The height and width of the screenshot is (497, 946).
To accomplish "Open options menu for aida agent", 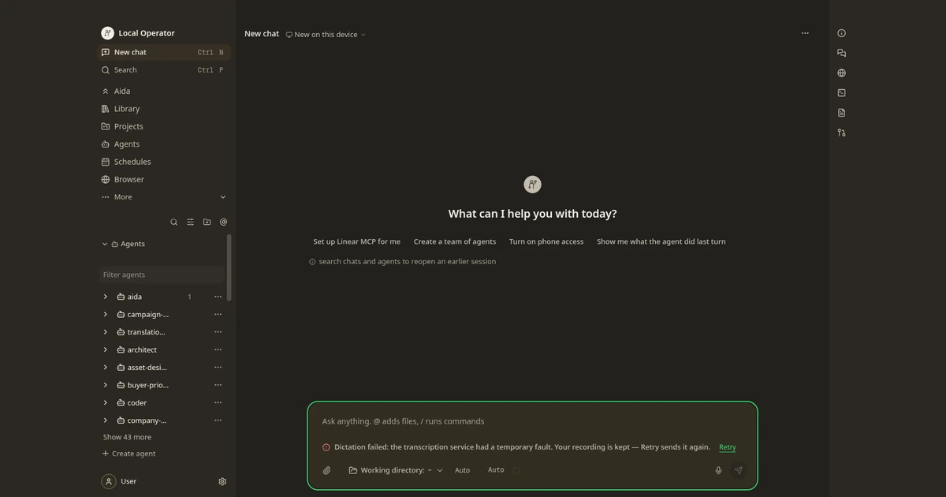I will pyautogui.click(x=218, y=297).
